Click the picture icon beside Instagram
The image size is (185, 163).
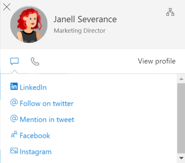pos(14,151)
